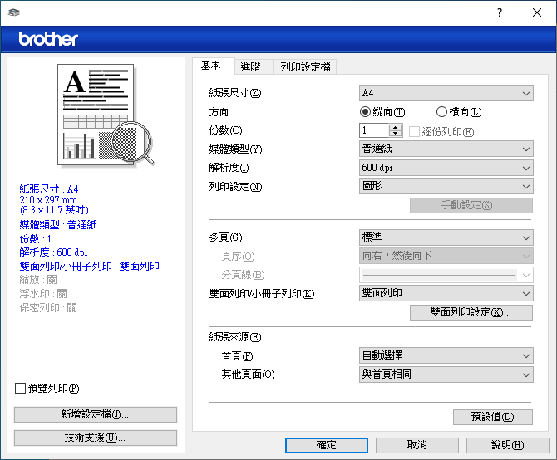Click the Brother logo banner
Viewport: 557px width, 460px height.
278,39
